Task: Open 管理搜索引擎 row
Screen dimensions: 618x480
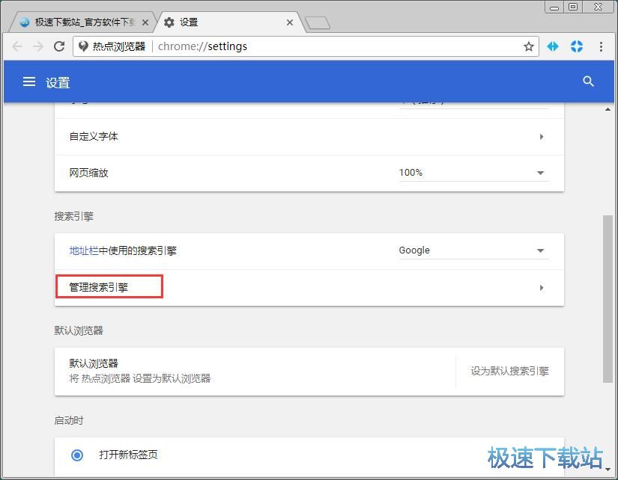Action: point(309,288)
